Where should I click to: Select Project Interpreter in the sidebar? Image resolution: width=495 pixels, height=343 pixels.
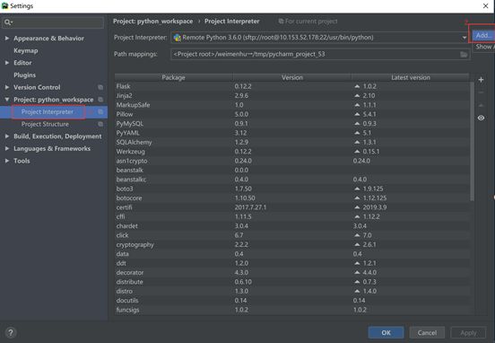tap(48, 112)
